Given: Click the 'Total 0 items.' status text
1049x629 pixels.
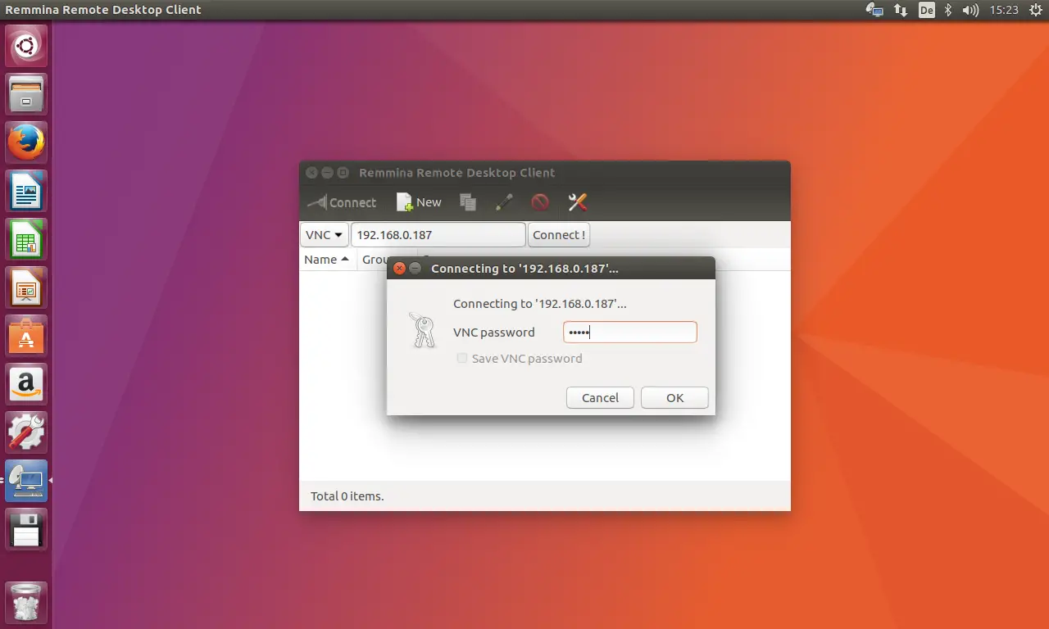Looking at the screenshot, I should [347, 496].
